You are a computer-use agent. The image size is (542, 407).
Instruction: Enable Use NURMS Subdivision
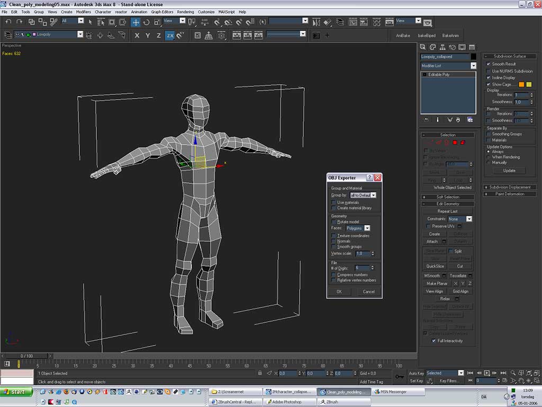pyautogui.click(x=488, y=70)
